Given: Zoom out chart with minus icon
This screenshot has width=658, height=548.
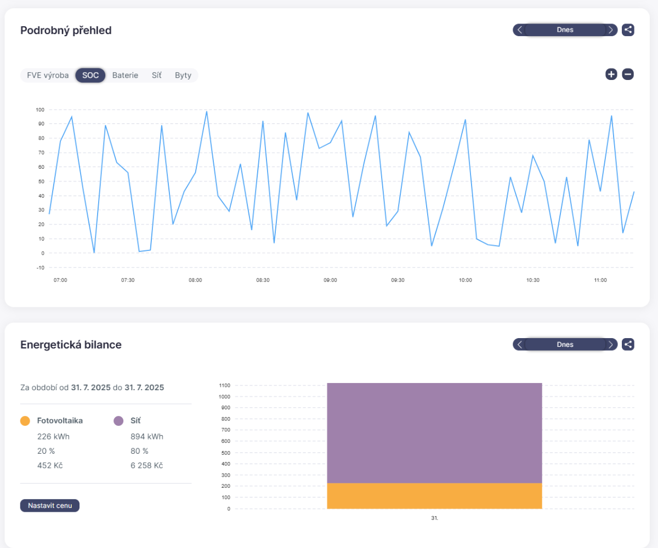Looking at the screenshot, I should click(x=628, y=75).
